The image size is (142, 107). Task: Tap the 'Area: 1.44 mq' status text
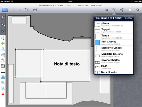[x=97, y=5]
